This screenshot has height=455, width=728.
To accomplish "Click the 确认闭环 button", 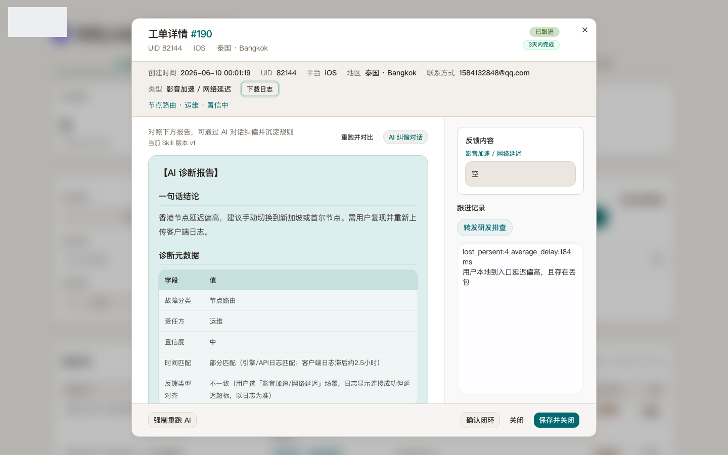I will (x=480, y=420).
